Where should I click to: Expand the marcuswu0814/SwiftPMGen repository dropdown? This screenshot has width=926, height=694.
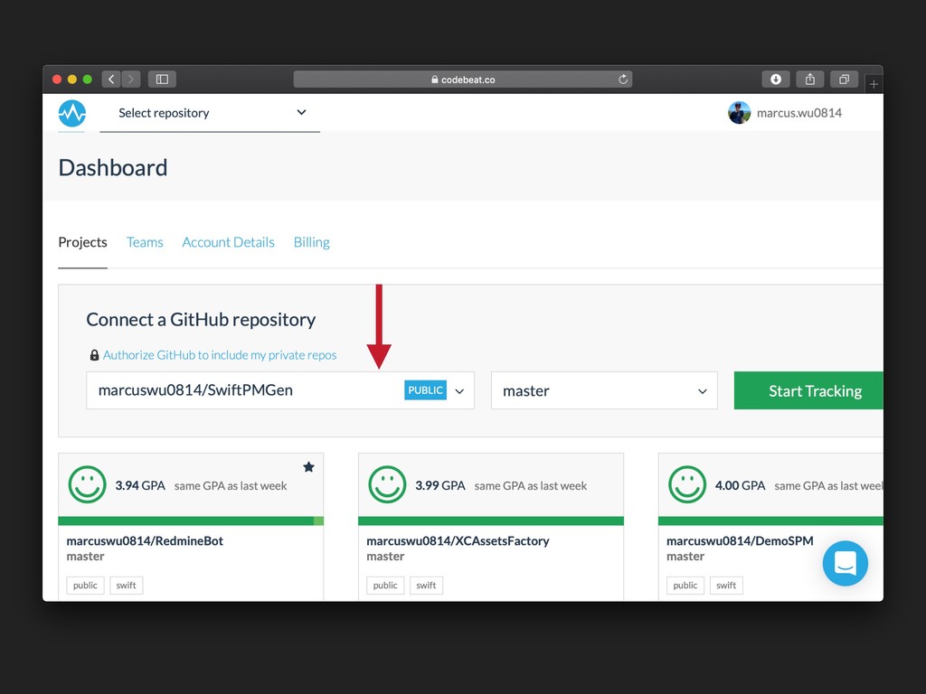(280, 390)
